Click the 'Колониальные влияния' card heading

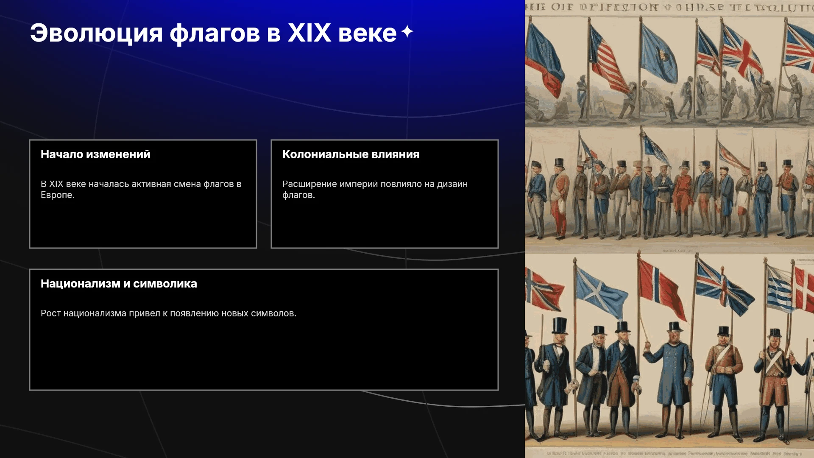click(351, 154)
